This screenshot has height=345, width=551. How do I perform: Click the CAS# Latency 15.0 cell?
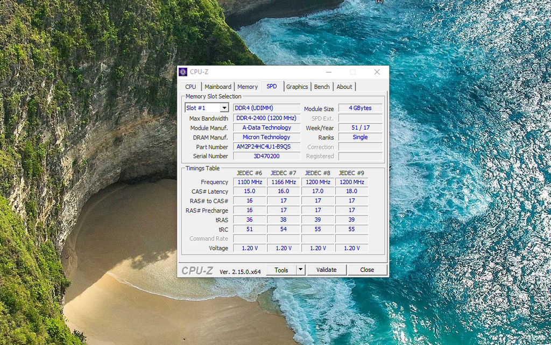pyautogui.click(x=250, y=191)
